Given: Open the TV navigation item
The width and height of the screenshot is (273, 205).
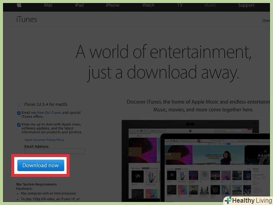Looking at the screenshot, I should pyautogui.click(x=180, y=5).
